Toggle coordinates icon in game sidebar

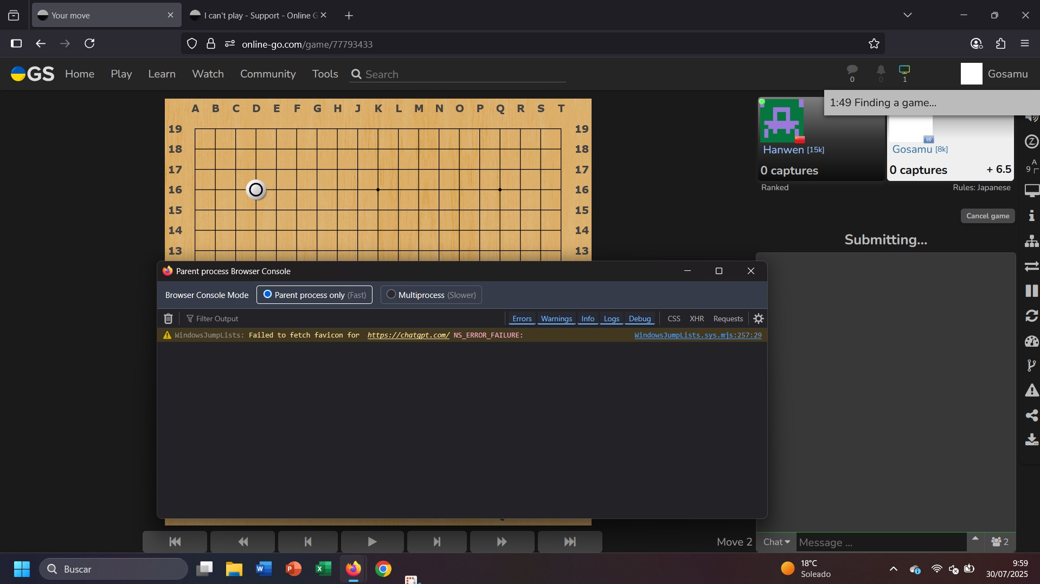[1031, 166]
